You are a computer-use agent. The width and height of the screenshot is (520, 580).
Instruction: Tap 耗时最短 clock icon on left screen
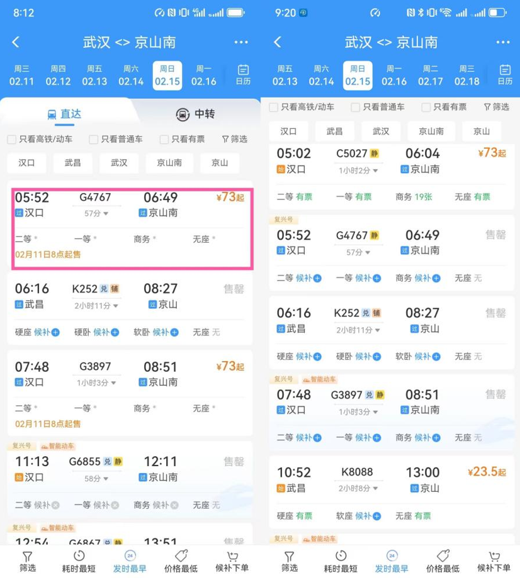click(79, 555)
